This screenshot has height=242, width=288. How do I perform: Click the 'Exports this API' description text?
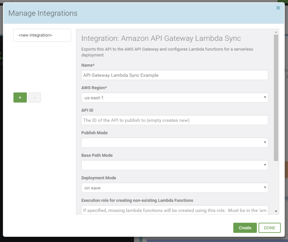(x=167, y=52)
